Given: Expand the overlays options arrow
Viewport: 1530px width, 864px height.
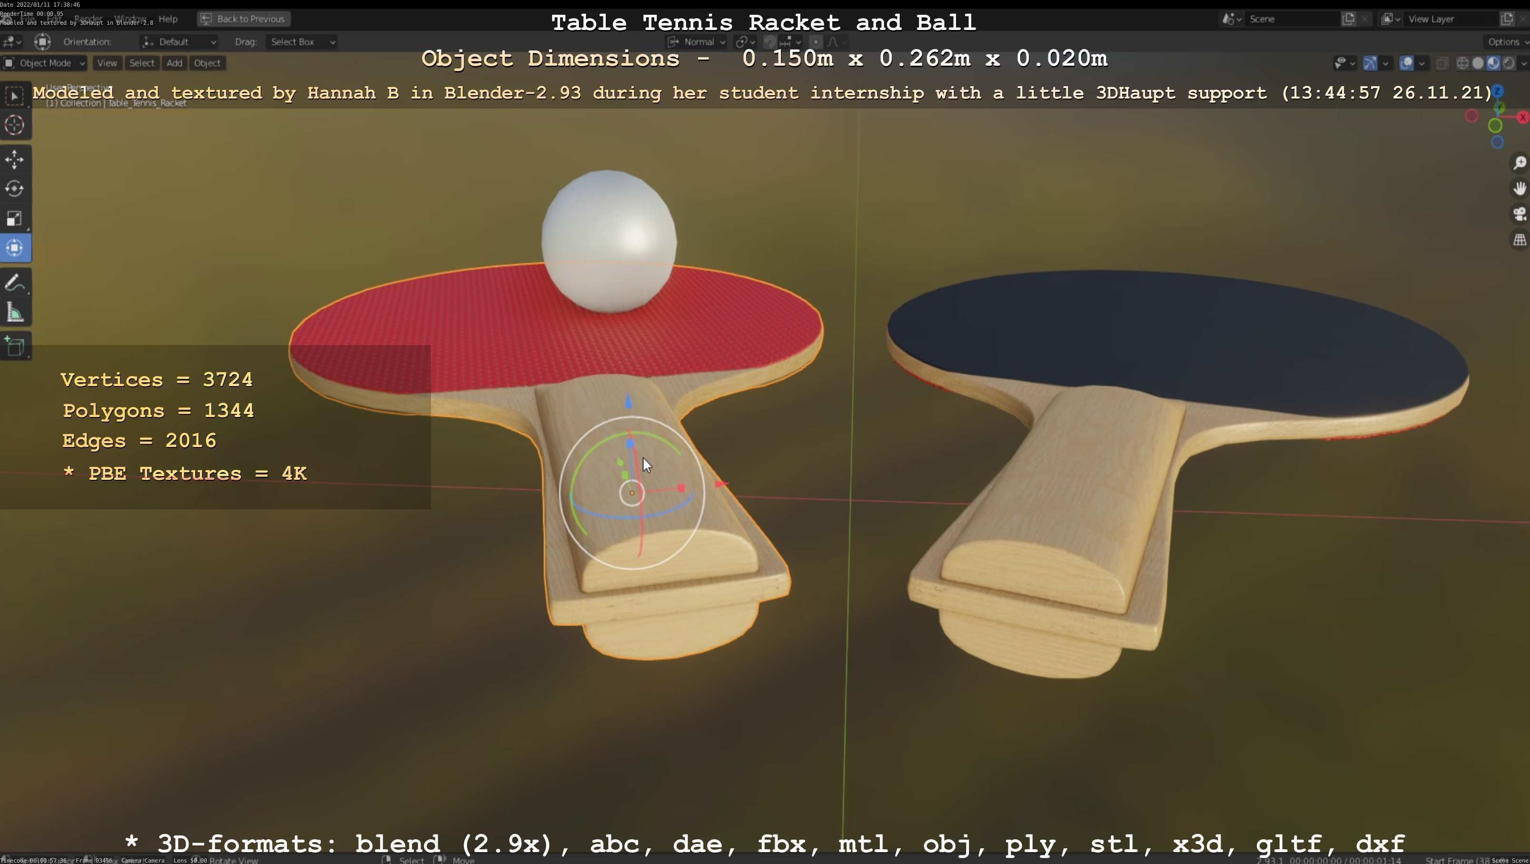Looking at the screenshot, I should [1421, 63].
